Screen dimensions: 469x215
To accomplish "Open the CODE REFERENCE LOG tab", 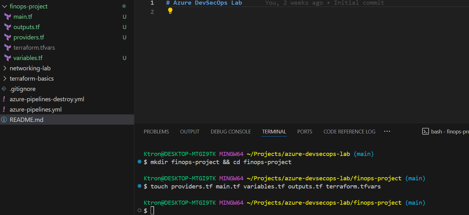I will click(349, 132).
